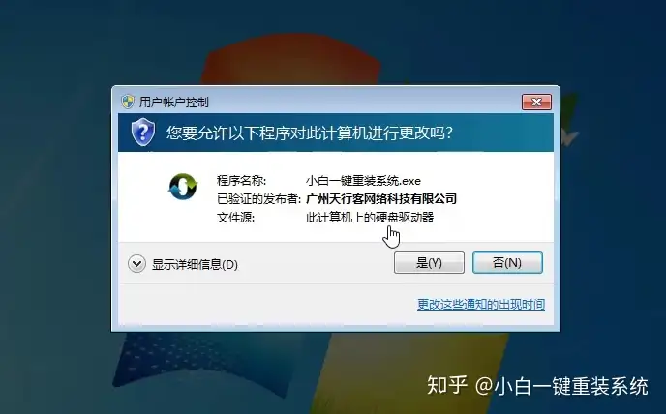Click the 知乎 watermark text

click(x=447, y=386)
